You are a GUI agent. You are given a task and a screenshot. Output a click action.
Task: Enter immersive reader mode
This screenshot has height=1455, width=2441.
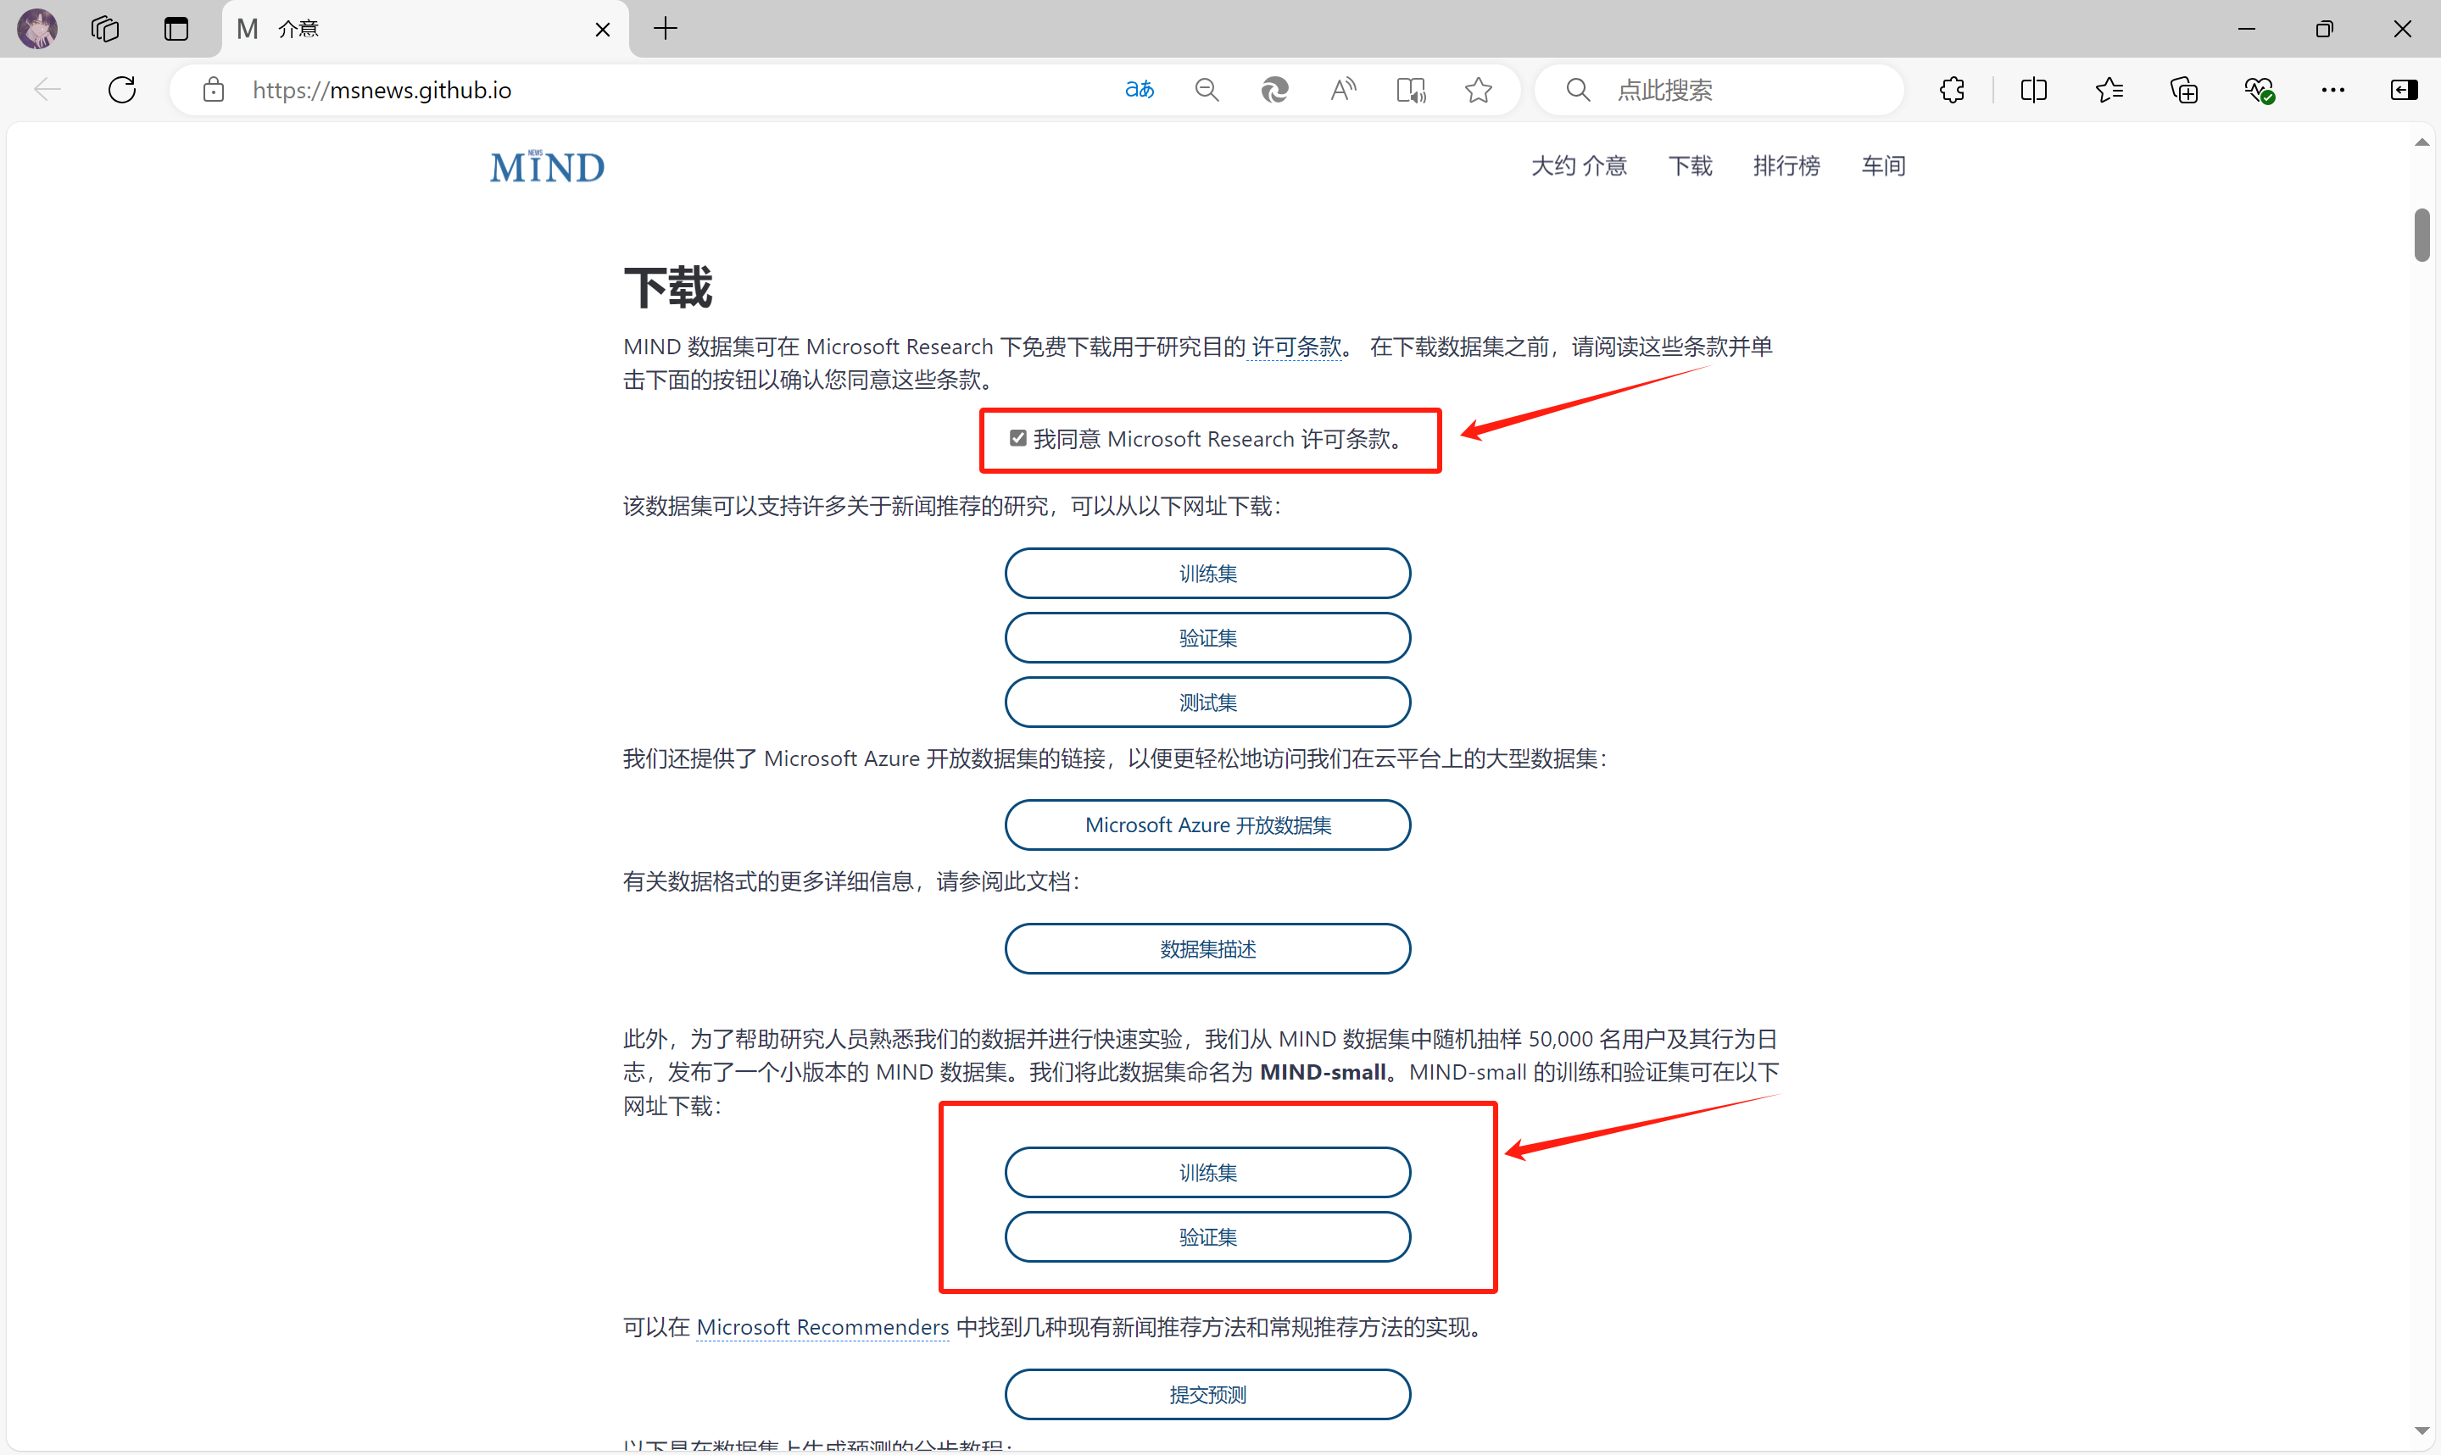pyautogui.click(x=1410, y=90)
